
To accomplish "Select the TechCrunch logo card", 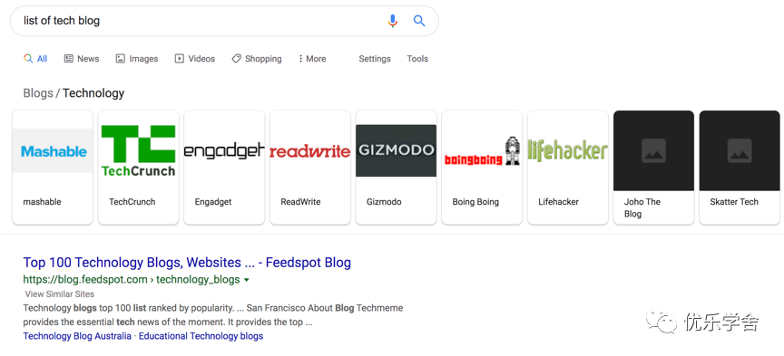I will 139,168.
